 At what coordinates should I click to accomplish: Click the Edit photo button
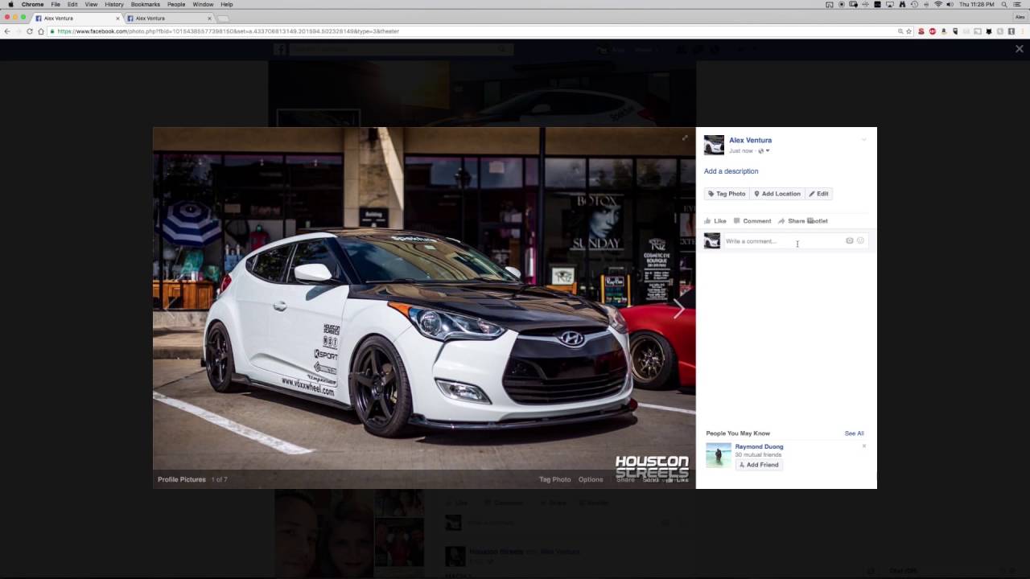coord(818,194)
